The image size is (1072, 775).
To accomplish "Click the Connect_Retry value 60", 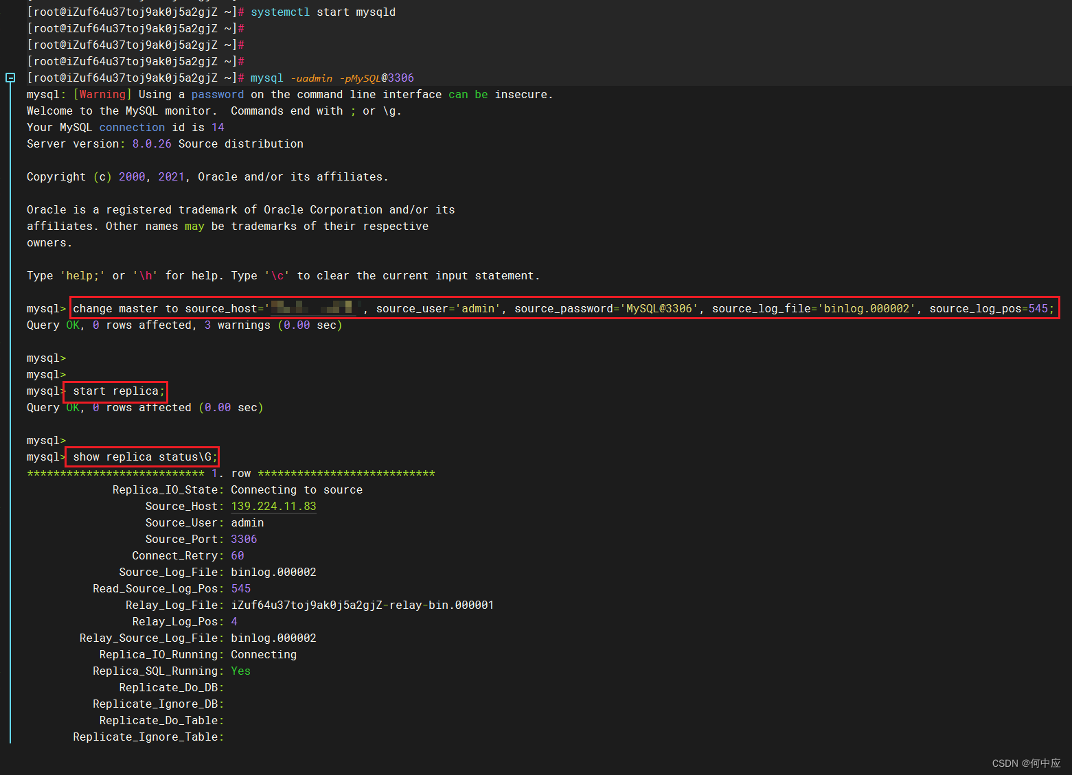I will coord(238,556).
